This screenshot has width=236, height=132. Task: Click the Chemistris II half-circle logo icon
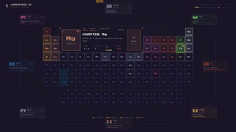(x=7, y=6)
